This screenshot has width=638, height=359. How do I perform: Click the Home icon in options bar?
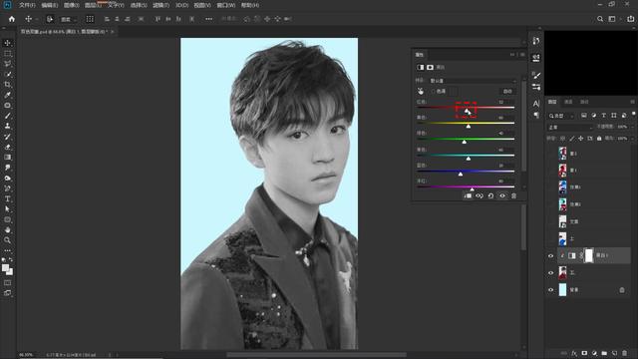(x=11, y=19)
